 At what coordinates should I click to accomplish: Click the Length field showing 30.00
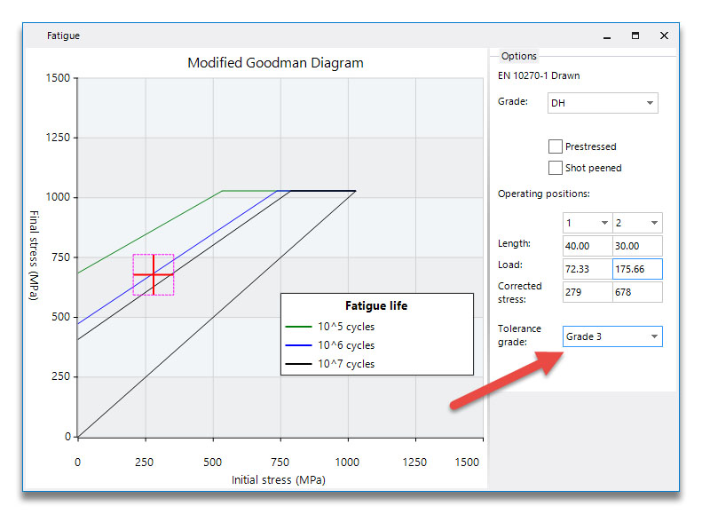pyautogui.click(x=637, y=246)
